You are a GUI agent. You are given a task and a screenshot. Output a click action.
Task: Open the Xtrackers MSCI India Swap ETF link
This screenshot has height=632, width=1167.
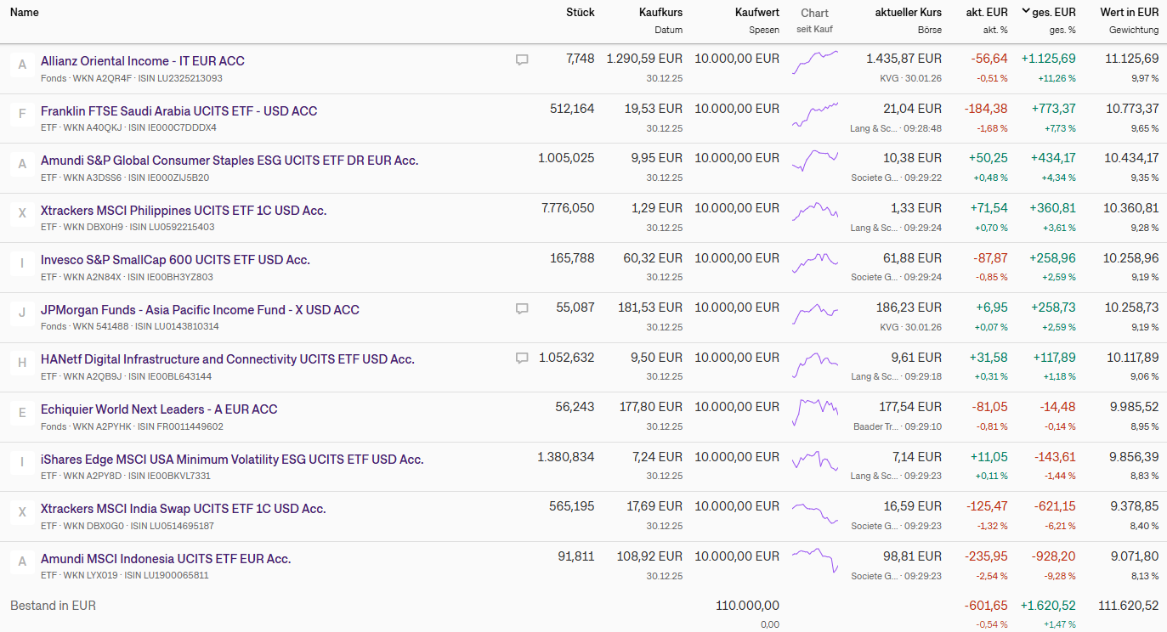tap(184, 509)
